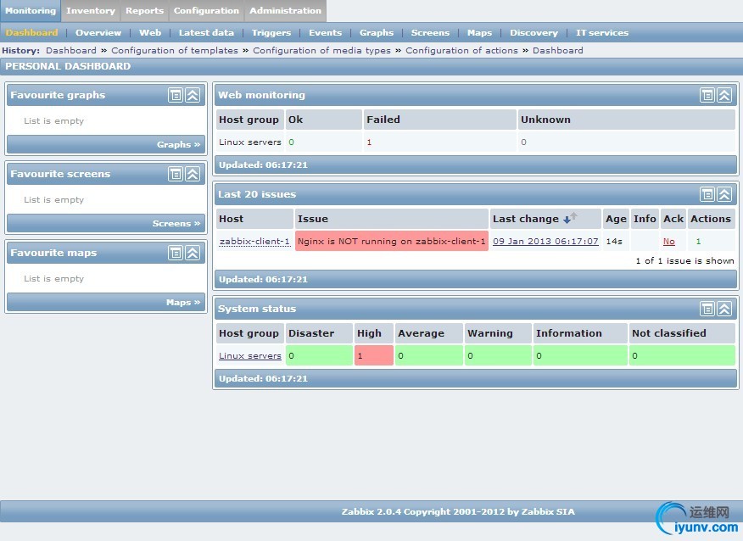
Task: Go to the Configuration tab
Action: click(x=206, y=10)
